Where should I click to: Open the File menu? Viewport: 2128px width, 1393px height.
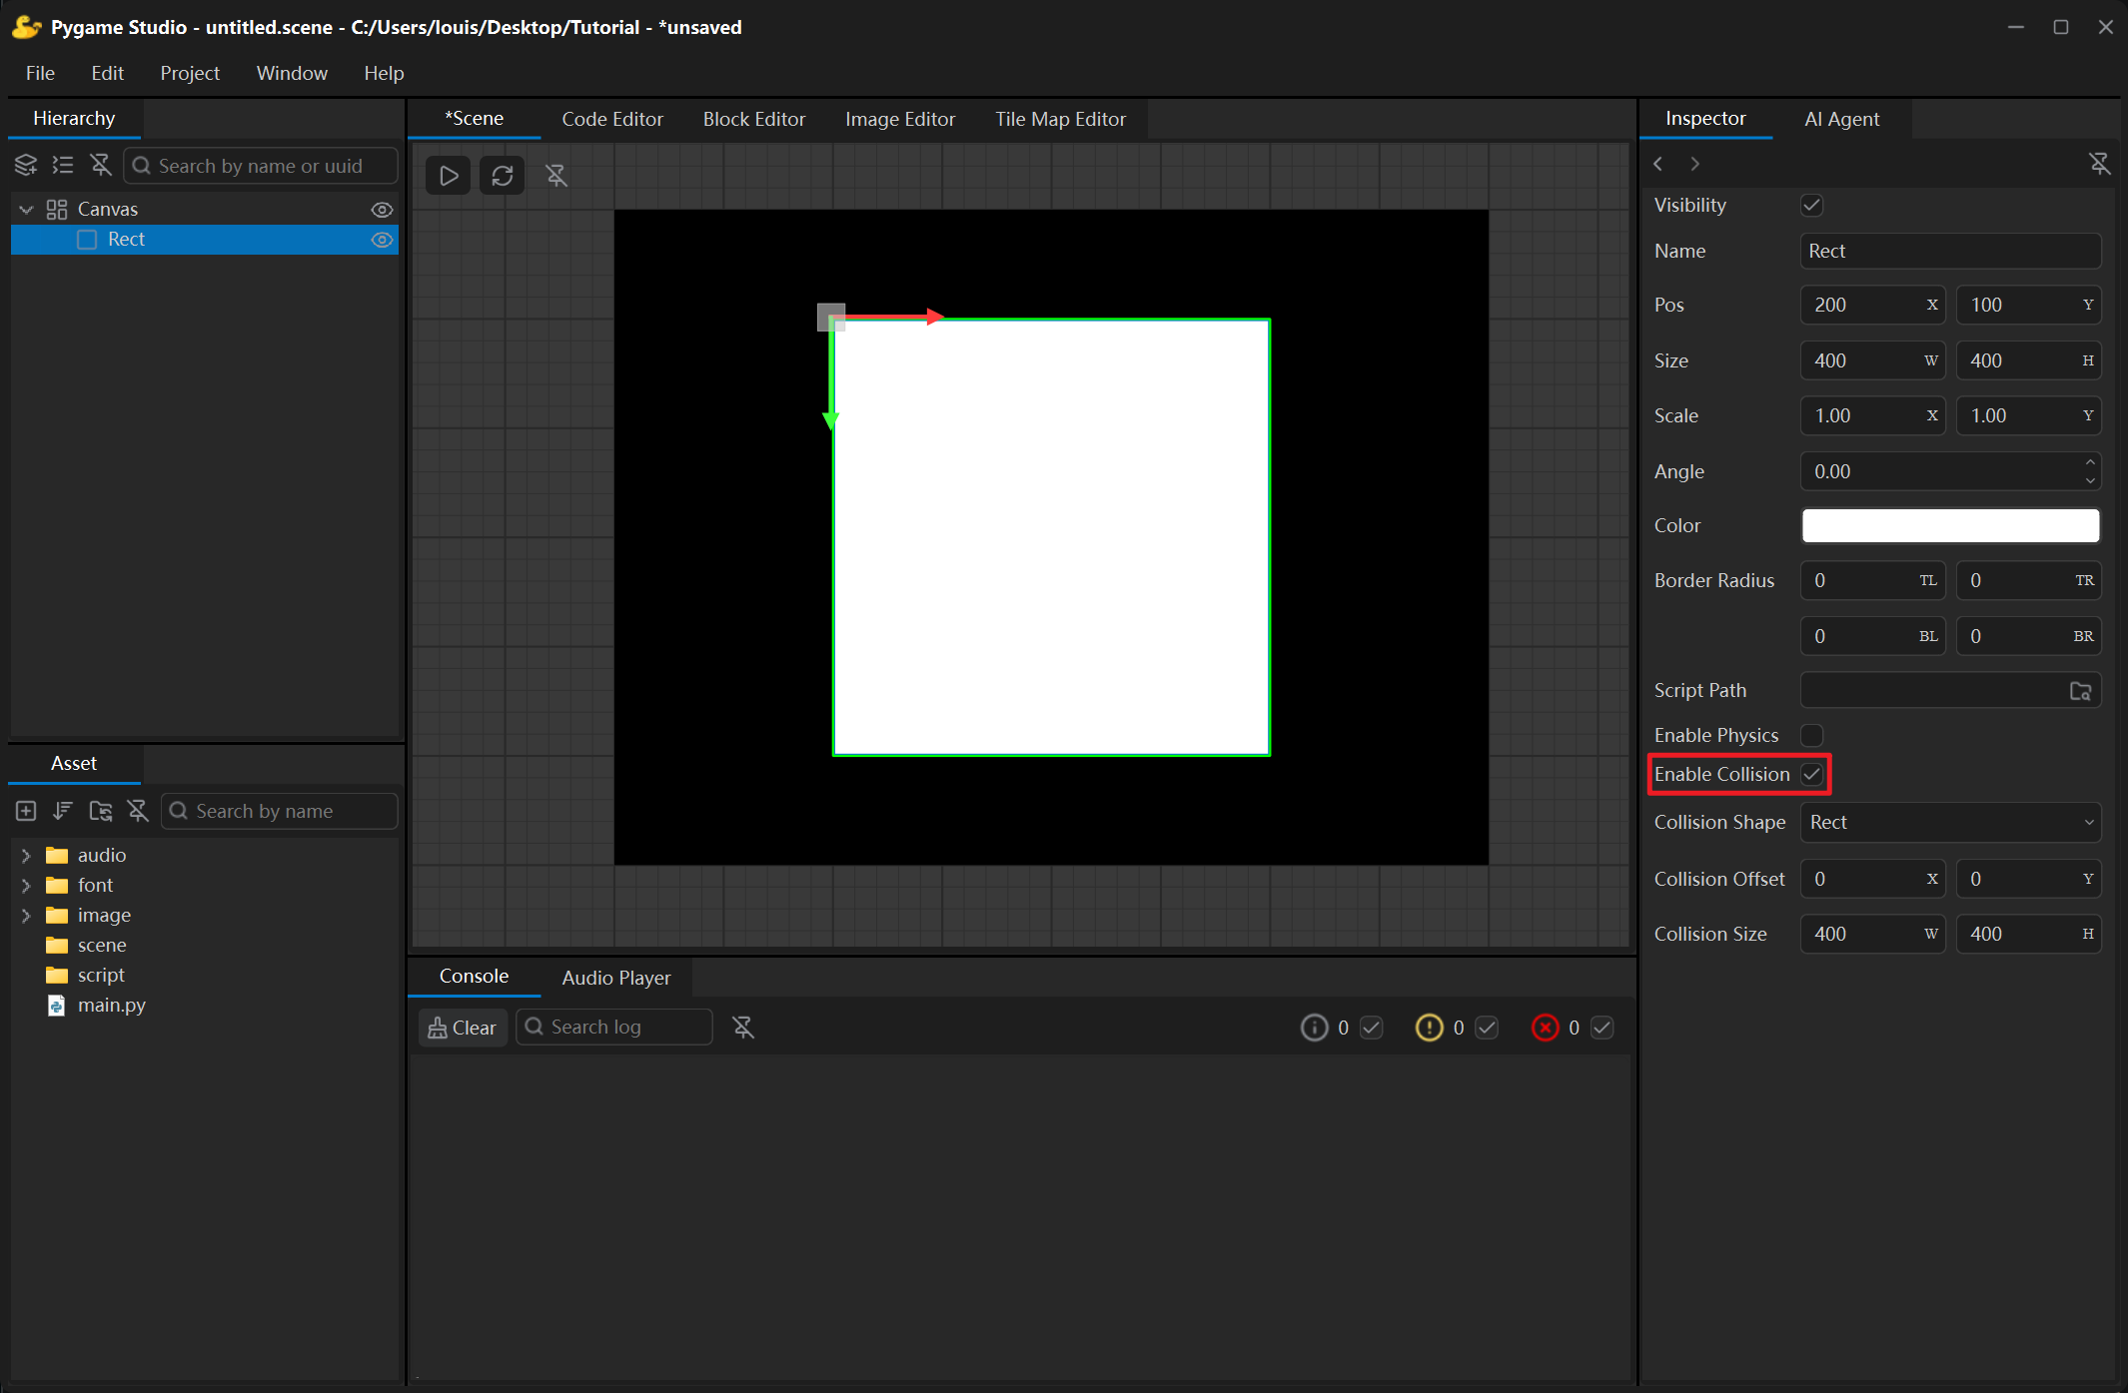40,73
